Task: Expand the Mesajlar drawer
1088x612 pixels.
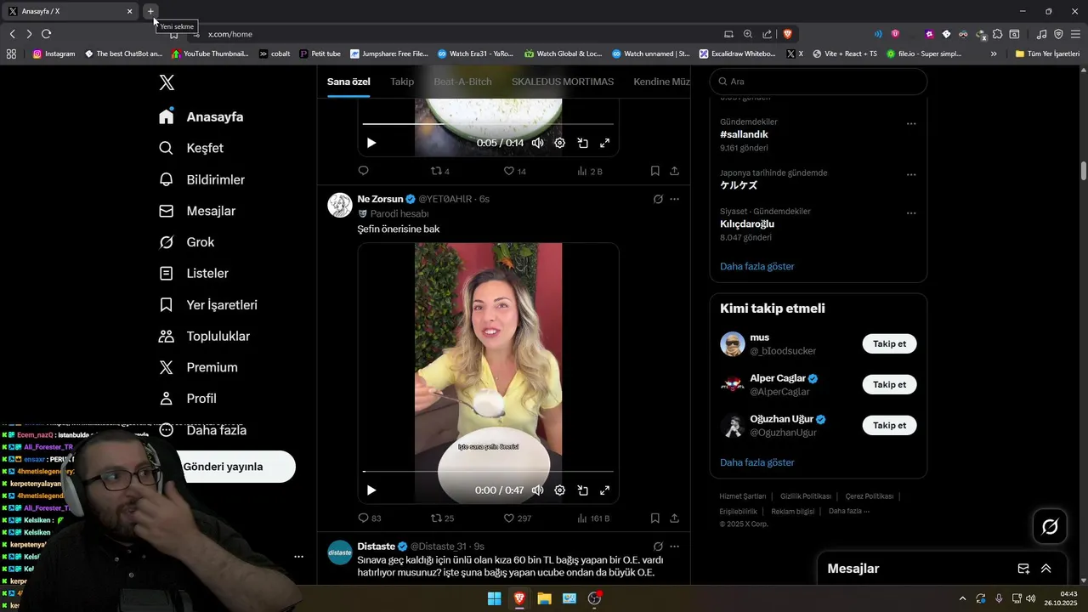Action: point(1046,569)
